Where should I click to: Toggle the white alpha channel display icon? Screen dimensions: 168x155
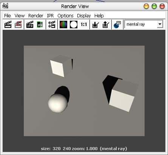pos(74,25)
